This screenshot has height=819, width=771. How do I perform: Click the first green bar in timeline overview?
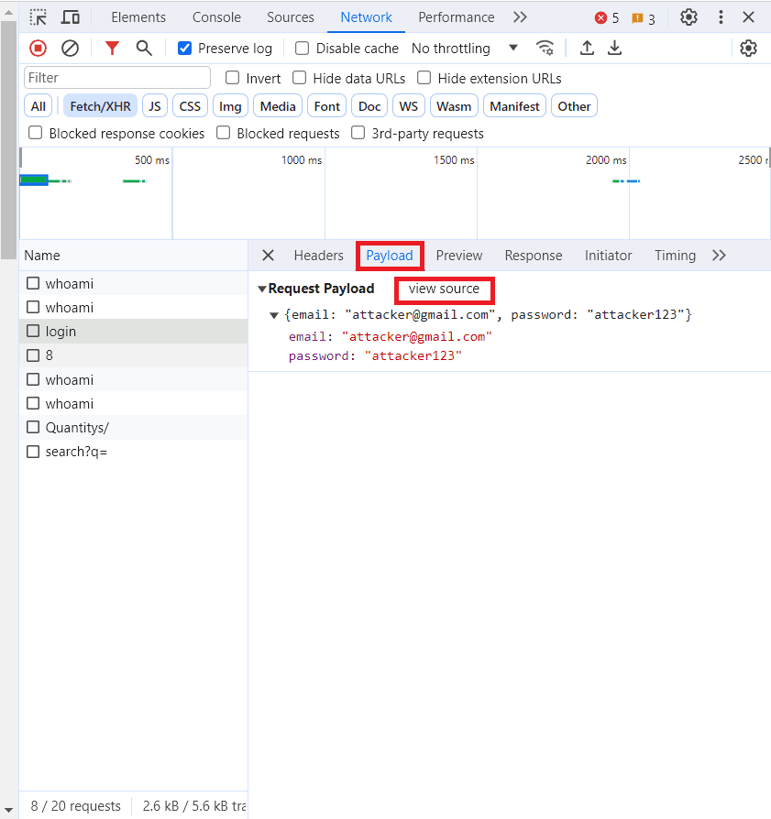[x=34, y=180]
